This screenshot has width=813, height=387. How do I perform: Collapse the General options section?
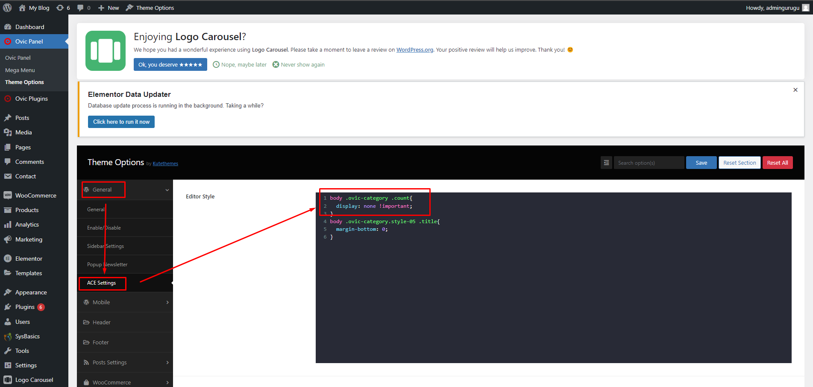[x=125, y=189]
